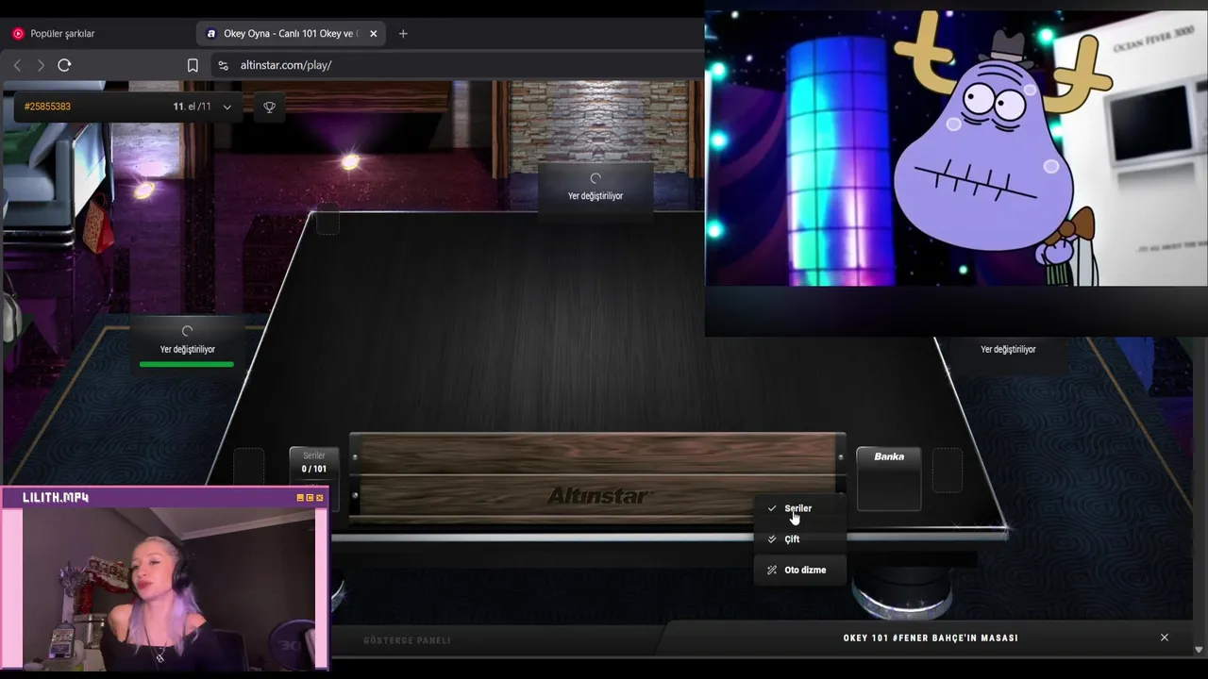The height and width of the screenshot is (679, 1208).
Task: Click the cartoon video overlay
Action: coord(956,149)
